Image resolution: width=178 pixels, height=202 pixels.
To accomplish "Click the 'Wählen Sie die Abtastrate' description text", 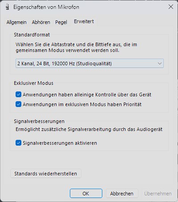I will pos(76,48).
